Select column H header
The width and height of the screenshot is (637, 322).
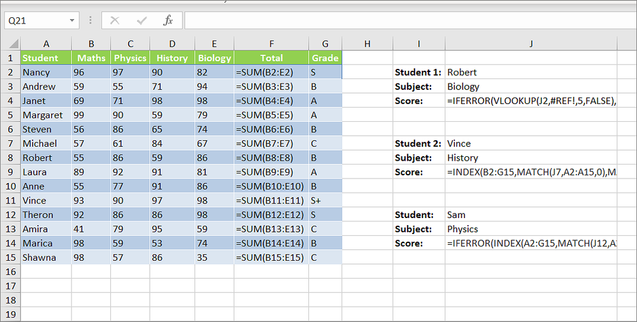click(x=368, y=44)
